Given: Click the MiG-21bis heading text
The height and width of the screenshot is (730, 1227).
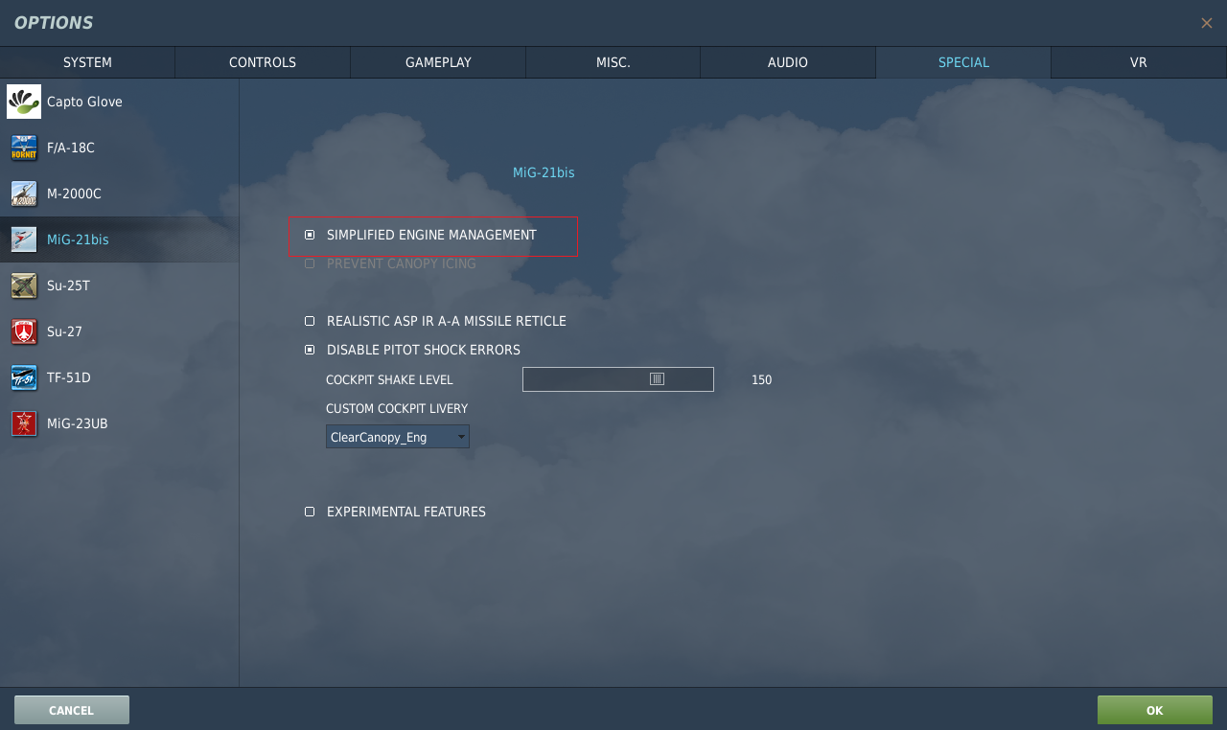Looking at the screenshot, I should tap(544, 172).
